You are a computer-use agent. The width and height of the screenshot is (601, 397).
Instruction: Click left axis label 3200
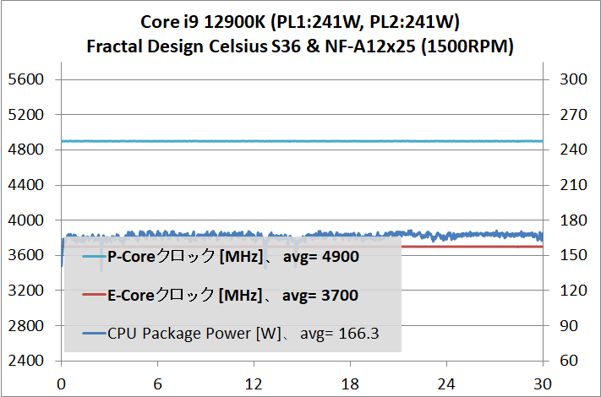point(26,291)
